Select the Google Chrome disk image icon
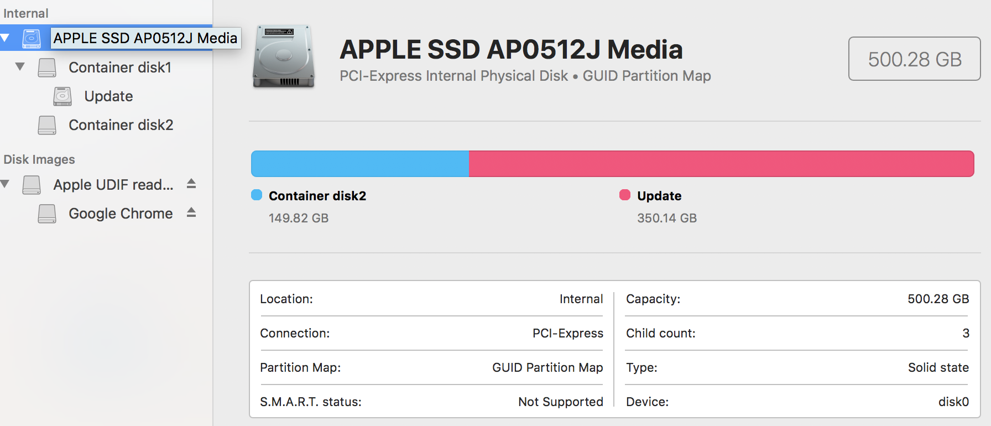The width and height of the screenshot is (991, 426). pos(47,213)
